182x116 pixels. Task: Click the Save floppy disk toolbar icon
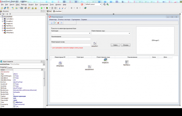(21, 8)
